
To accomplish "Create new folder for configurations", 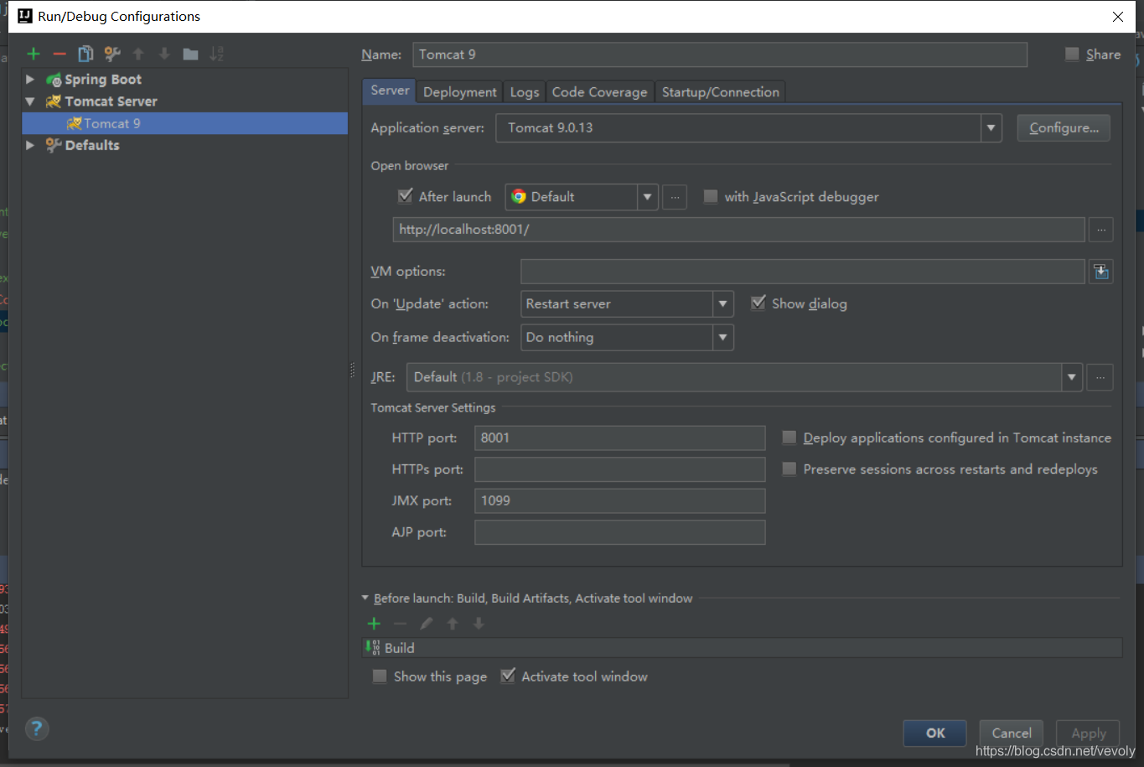I will 190,54.
